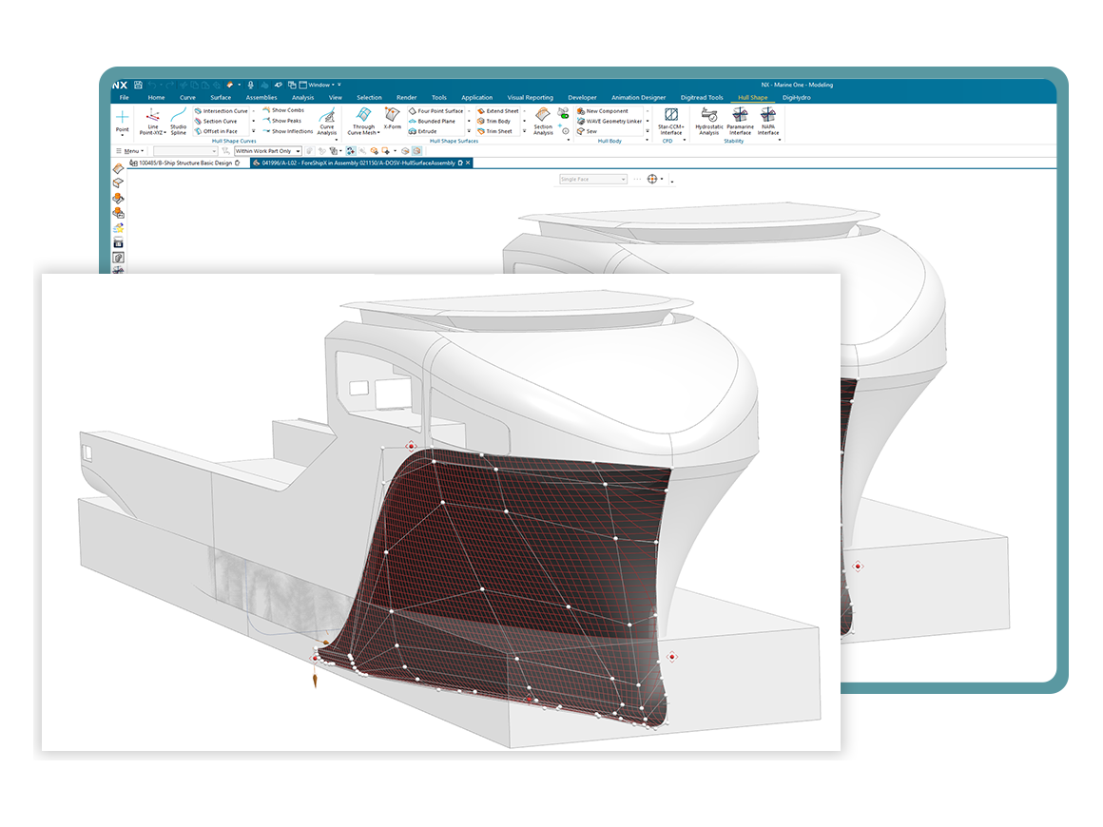The width and height of the screenshot is (1103, 827).
Task: Click the snap point target icon
Action: click(x=652, y=180)
